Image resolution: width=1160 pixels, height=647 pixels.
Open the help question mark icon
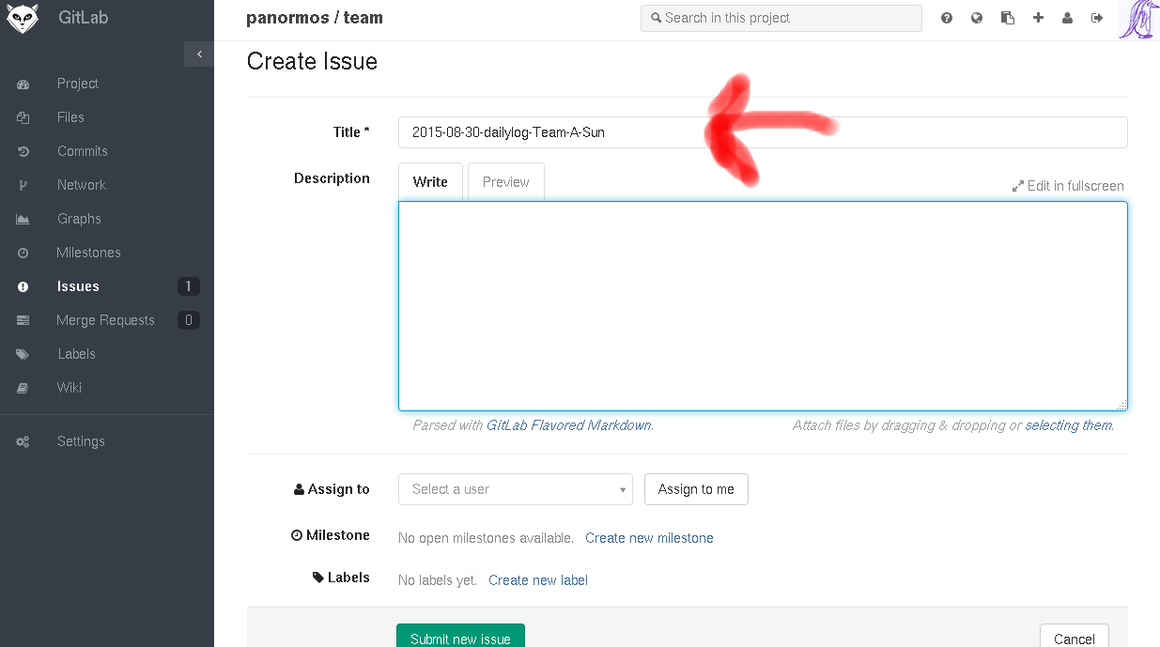pos(947,18)
